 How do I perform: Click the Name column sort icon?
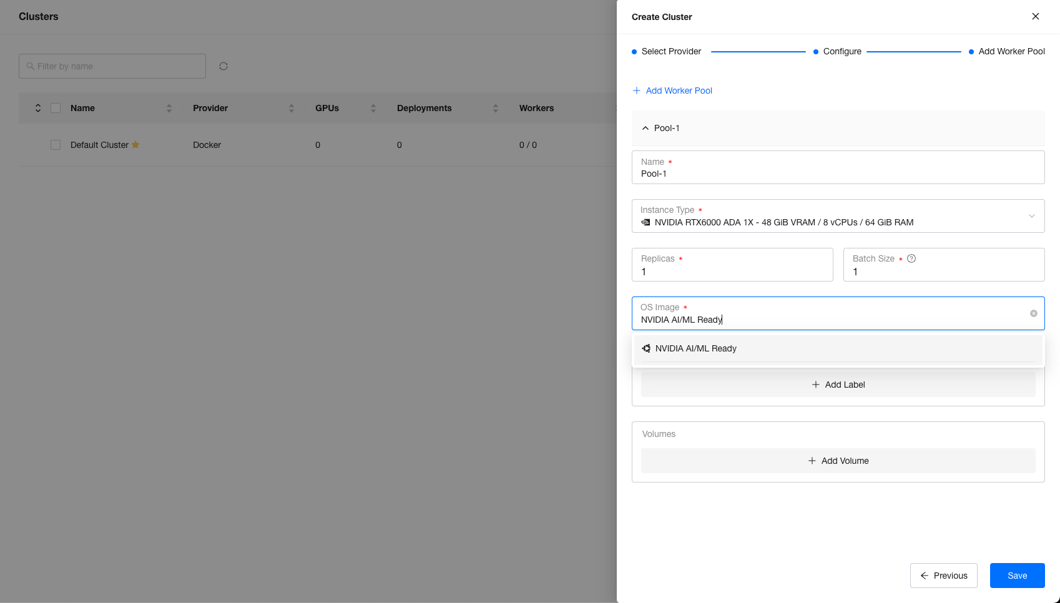169,109
